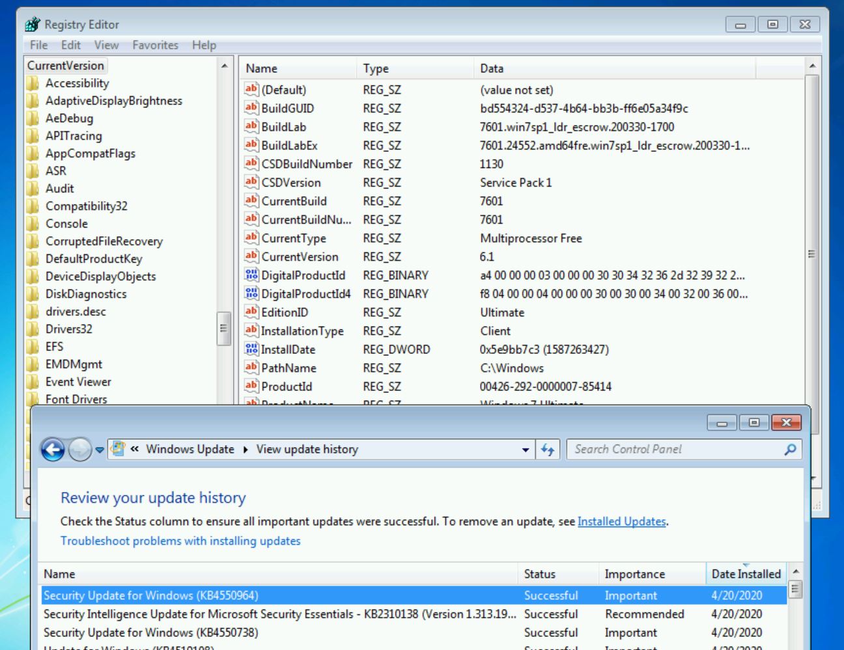The width and height of the screenshot is (844, 650).
Task: Sort update history by the Name column
Action: click(x=278, y=574)
